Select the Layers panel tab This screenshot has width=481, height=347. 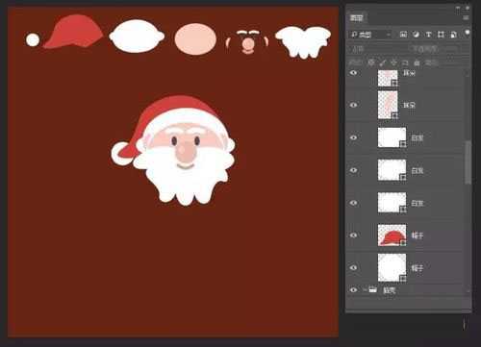[x=356, y=17]
